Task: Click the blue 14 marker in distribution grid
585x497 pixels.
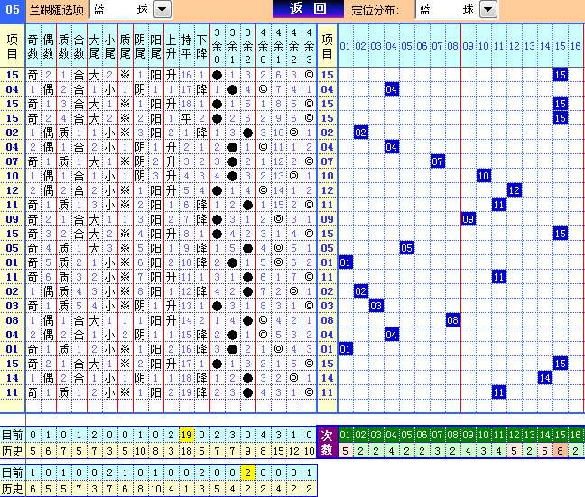Action: [x=544, y=378]
